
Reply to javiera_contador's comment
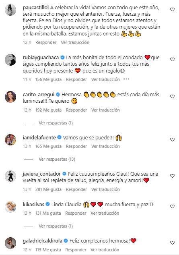coord(76,189)
